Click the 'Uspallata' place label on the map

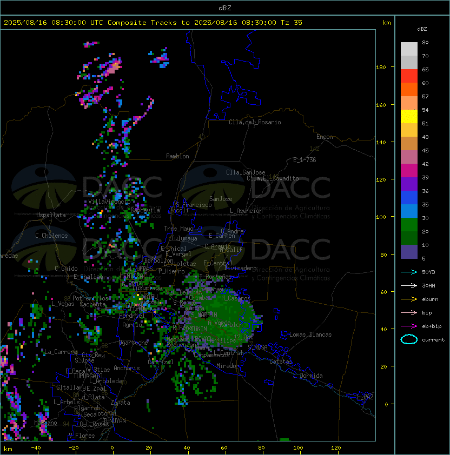(x=51, y=215)
